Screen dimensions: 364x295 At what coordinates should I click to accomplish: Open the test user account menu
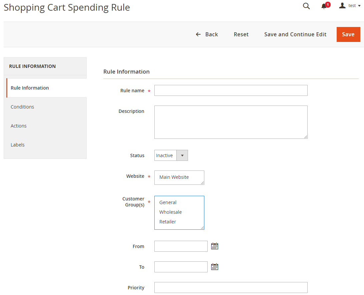[350, 6]
